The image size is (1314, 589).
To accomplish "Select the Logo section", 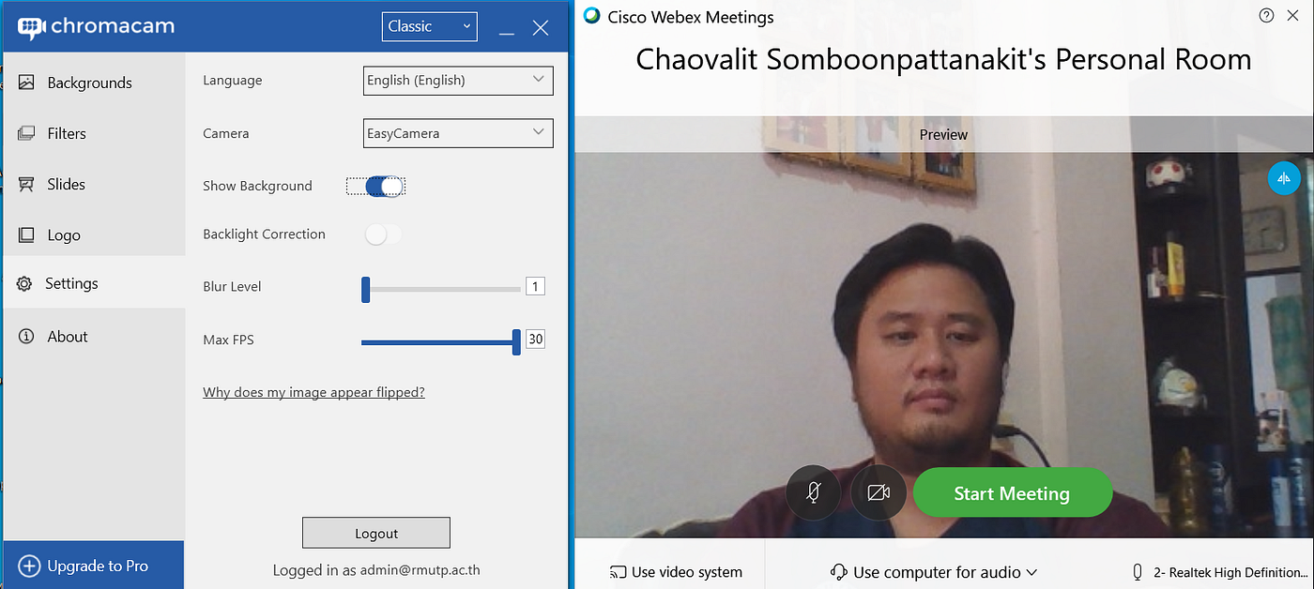I will click(94, 234).
